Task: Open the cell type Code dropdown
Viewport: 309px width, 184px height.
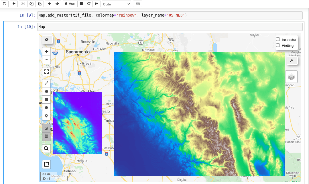Action: point(116,4)
